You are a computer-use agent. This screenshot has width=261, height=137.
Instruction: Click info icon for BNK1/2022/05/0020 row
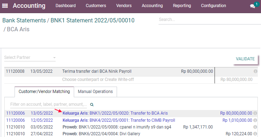255,113
